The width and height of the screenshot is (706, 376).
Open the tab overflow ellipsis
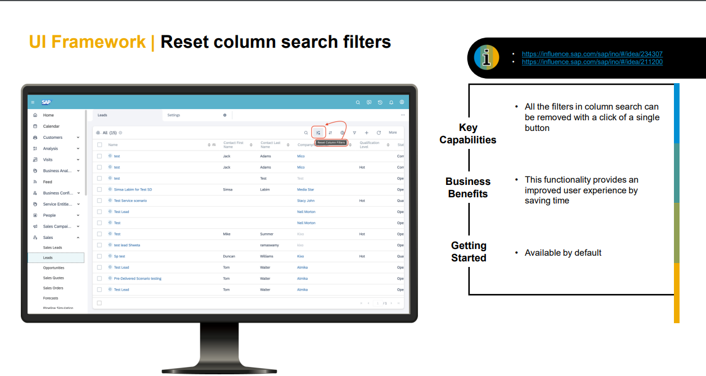(402, 115)
